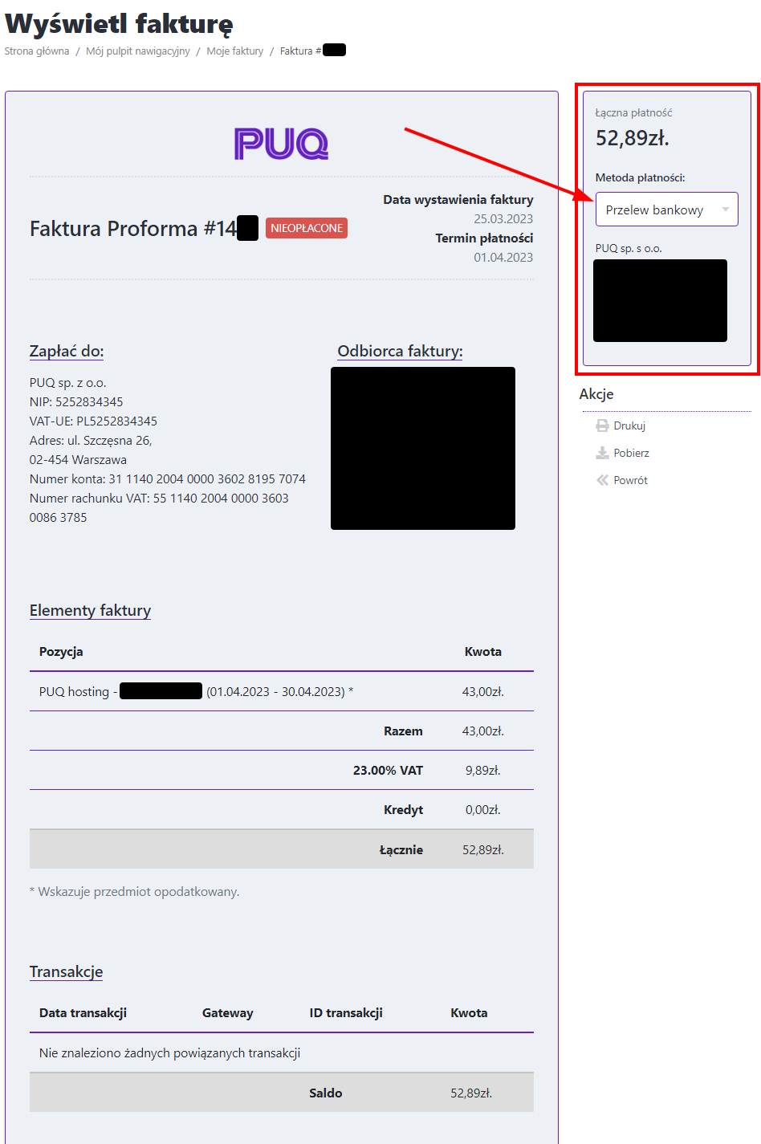Image resolution: width=761 pixels, height=1144 pixels.
Task: Click the double-chevron back icon beside Powrót
Action: click(602, 480)
